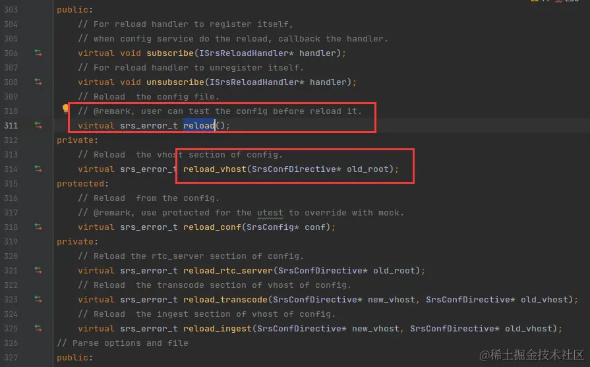The width and height of the screenshot is (590, 367).
Task: Click the reload_transcode method name
Action: [225, 299]
